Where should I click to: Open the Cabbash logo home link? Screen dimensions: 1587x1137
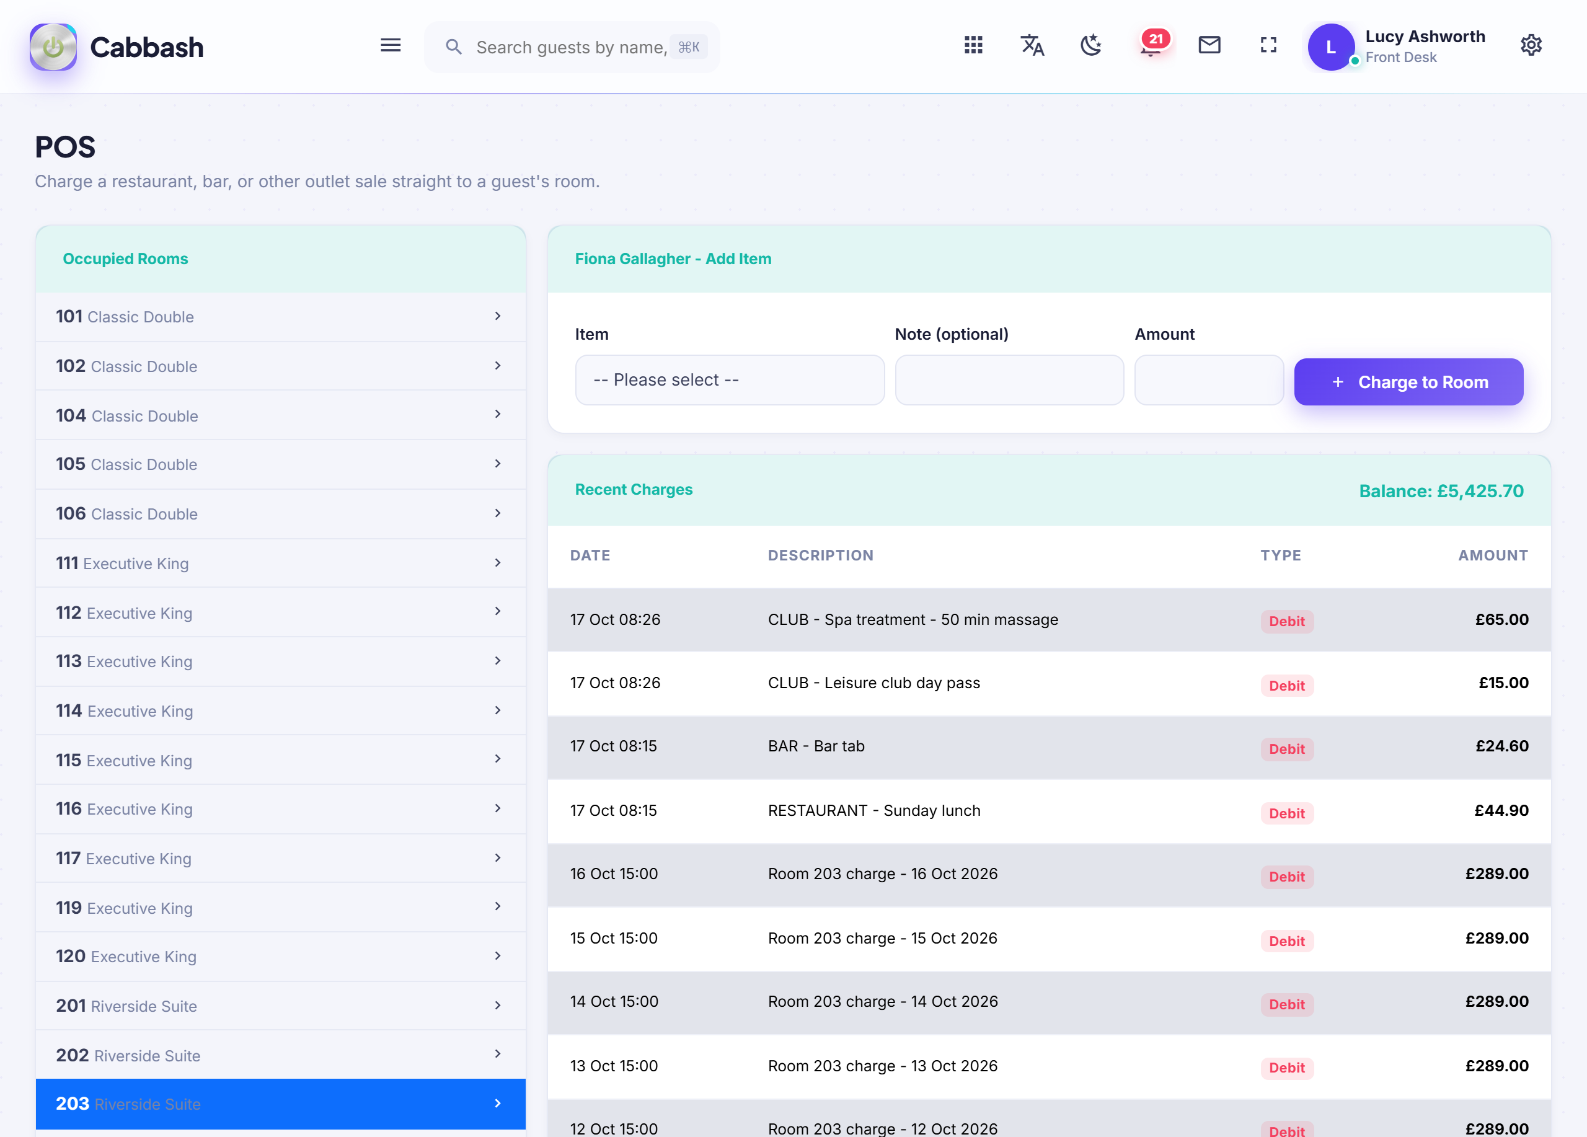pyautogui.click(x=117, y=47)
